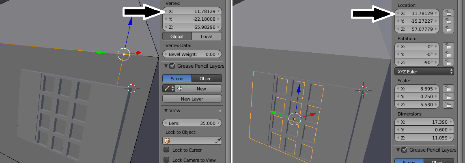
Task: Toggle Grease Pencil Layers checkbox below Dimensions
Action: click(x=404, y=150)
